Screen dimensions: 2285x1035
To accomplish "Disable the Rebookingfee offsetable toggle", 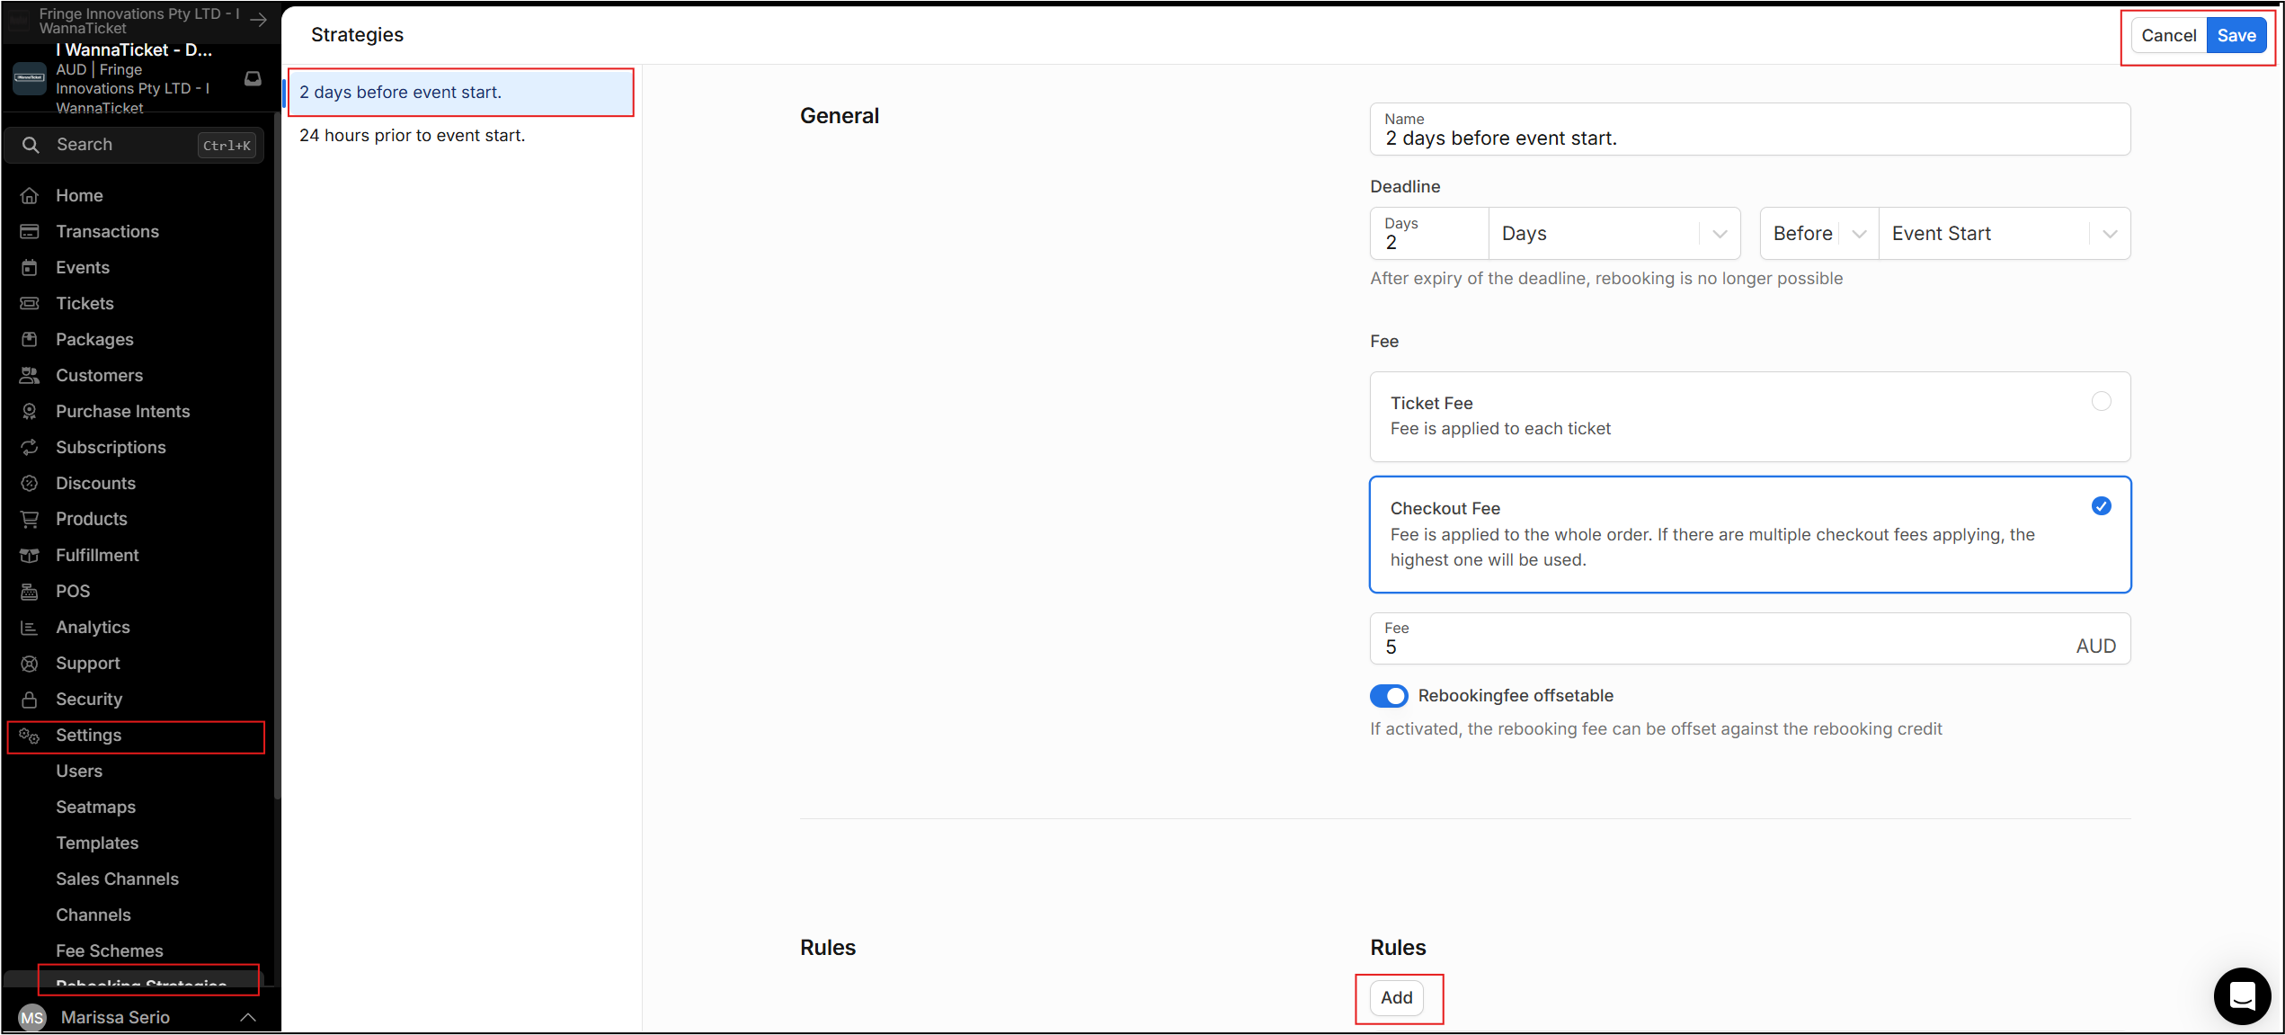I will (x=1389, y=696).
